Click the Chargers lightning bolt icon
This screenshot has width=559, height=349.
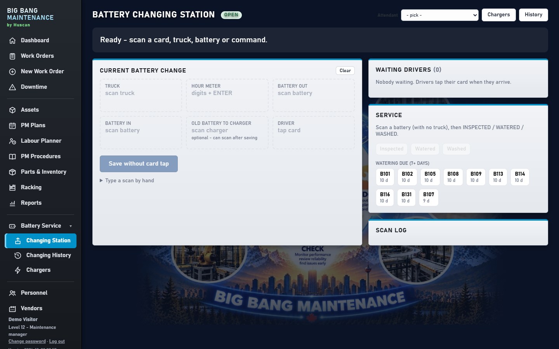18,270
